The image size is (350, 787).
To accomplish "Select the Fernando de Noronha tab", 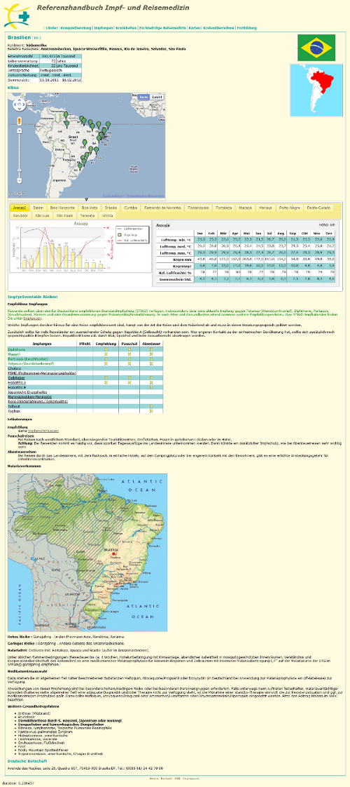I will coord(162,208).
